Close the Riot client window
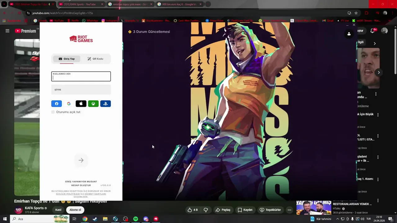 (354, 25)
